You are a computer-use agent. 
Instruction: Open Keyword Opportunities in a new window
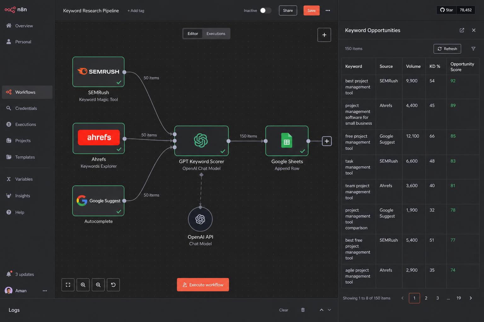point(462,30)
